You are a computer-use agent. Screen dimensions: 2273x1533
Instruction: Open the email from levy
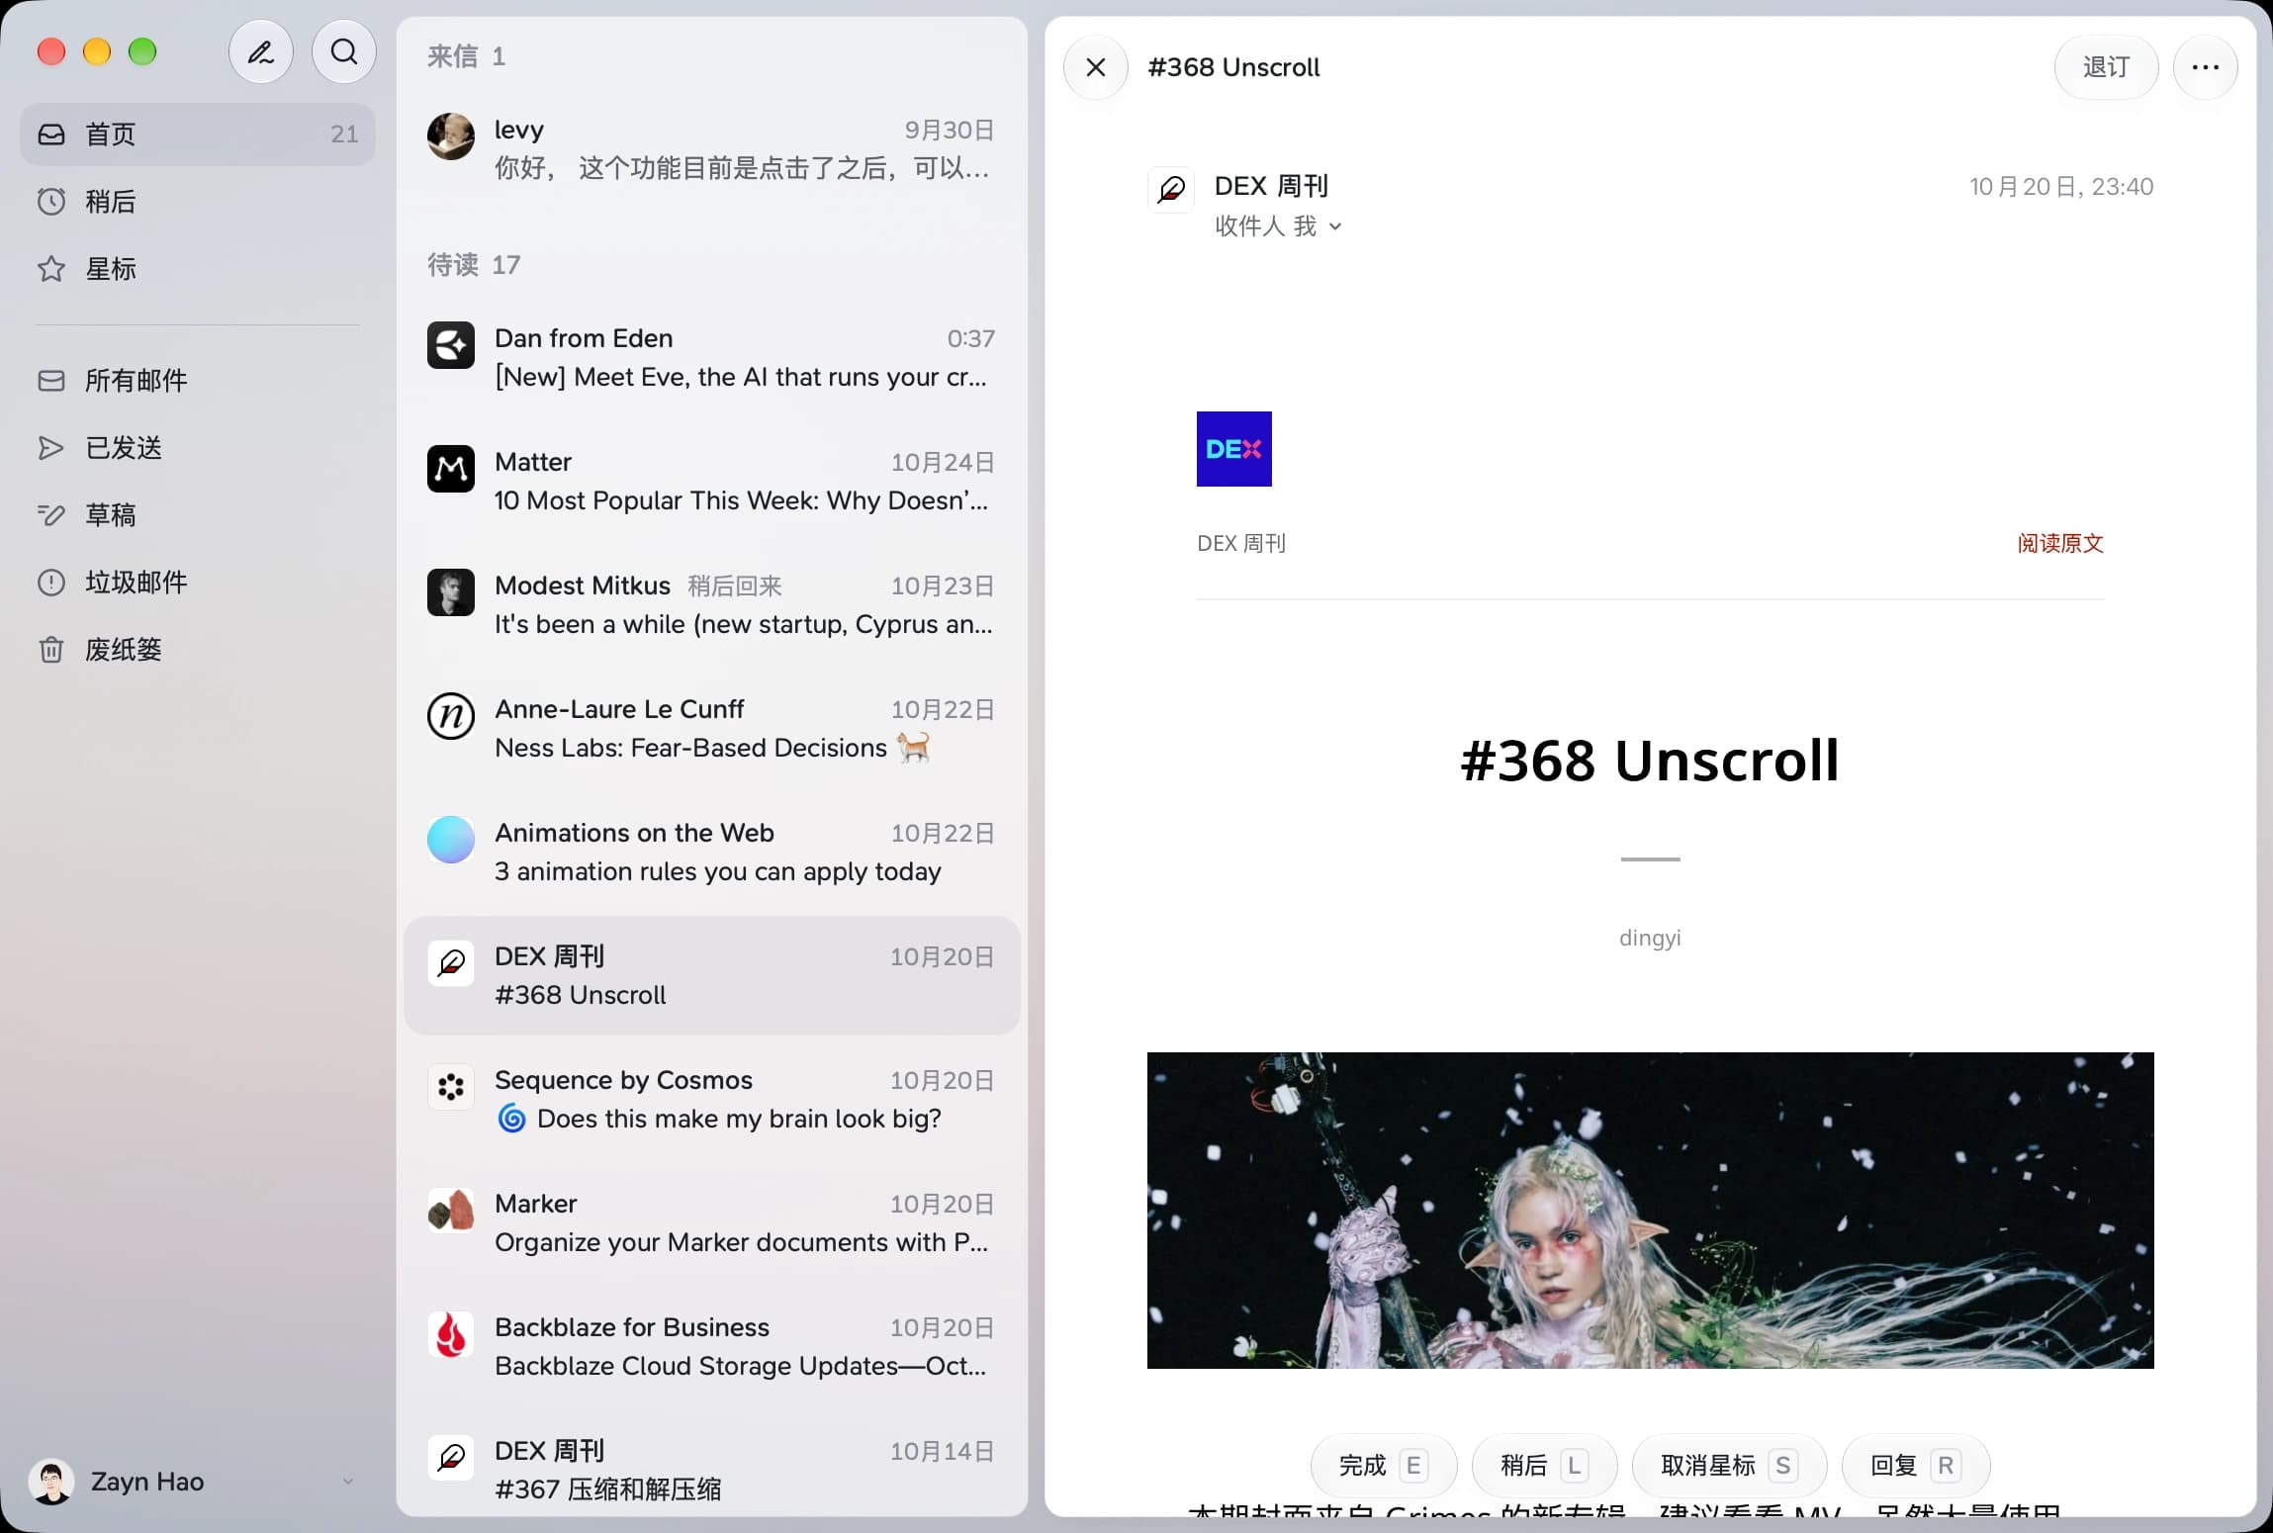tap(712, 149)
